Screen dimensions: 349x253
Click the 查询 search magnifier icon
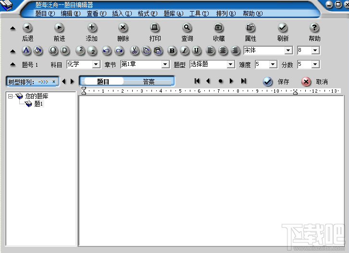187,28
